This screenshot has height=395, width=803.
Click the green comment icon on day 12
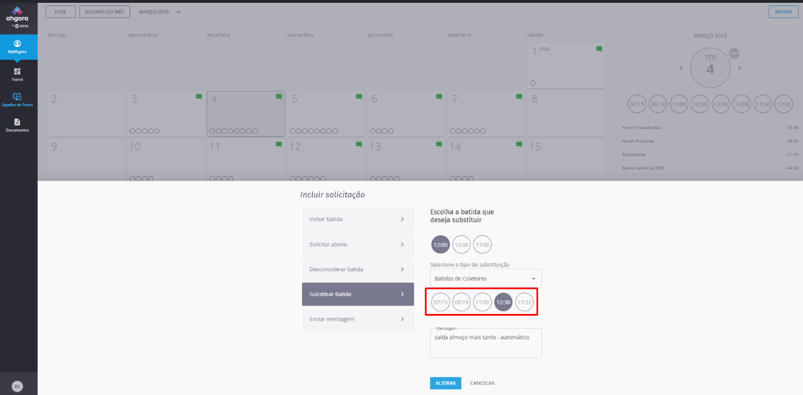click(359, 145)
